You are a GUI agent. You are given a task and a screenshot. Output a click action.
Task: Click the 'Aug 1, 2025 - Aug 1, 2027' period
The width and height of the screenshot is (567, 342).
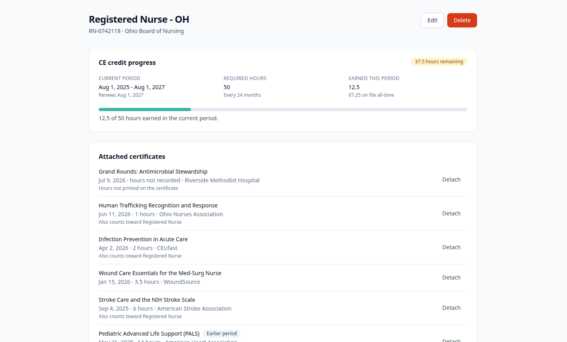pyautogui.click(x=132, y=87)
